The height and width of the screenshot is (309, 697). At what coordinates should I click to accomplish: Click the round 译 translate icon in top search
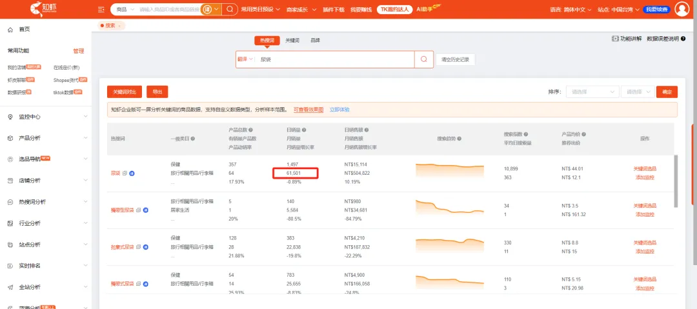(x=207, y=9)
